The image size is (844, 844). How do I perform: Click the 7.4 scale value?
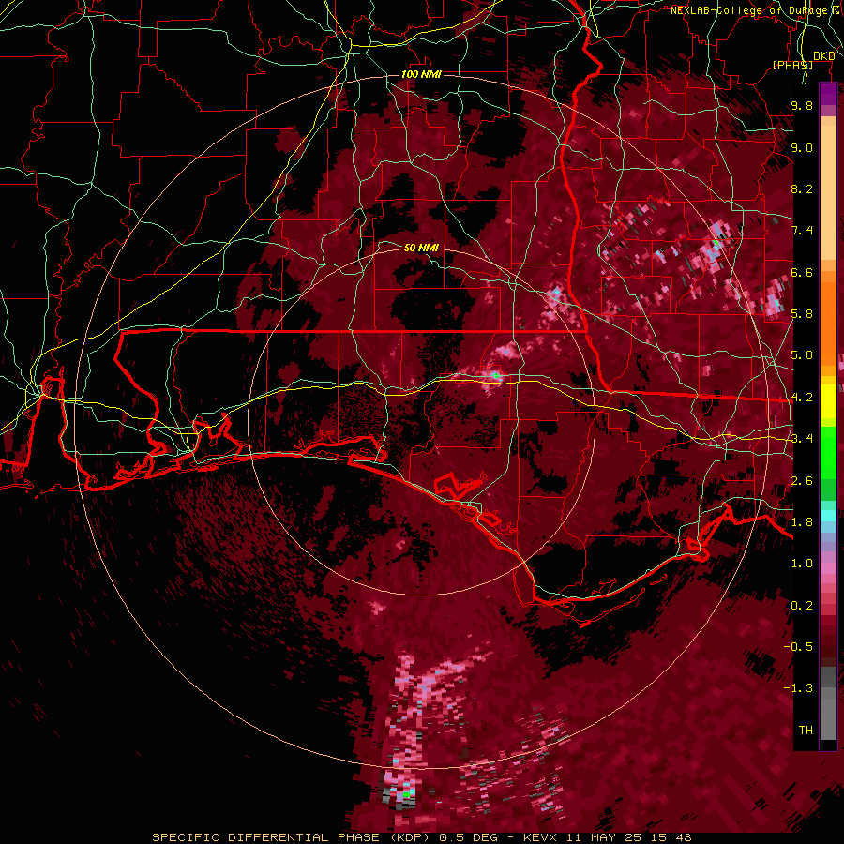pos(802,231)
